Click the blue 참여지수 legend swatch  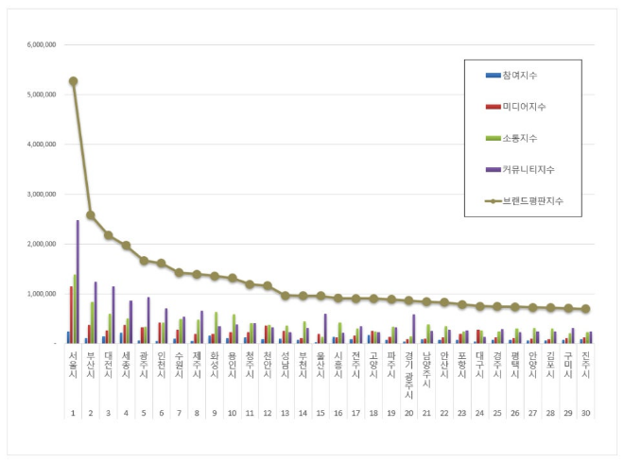tap(492, 75)
